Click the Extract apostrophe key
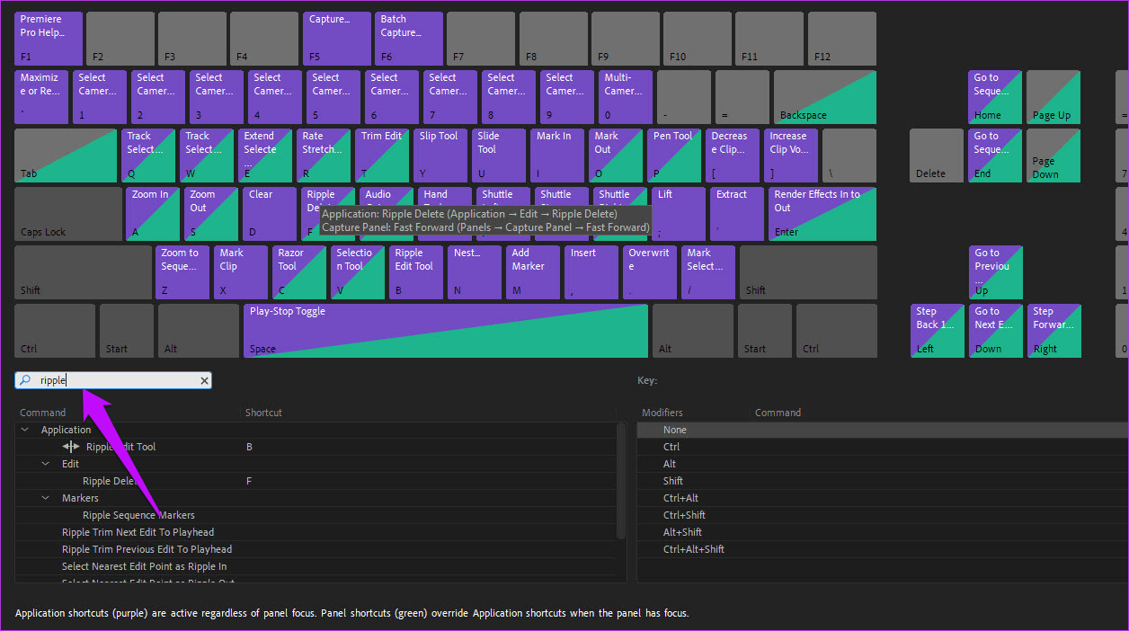The width and height of the screenshot is (1129, 631). (x=737, y=214)
